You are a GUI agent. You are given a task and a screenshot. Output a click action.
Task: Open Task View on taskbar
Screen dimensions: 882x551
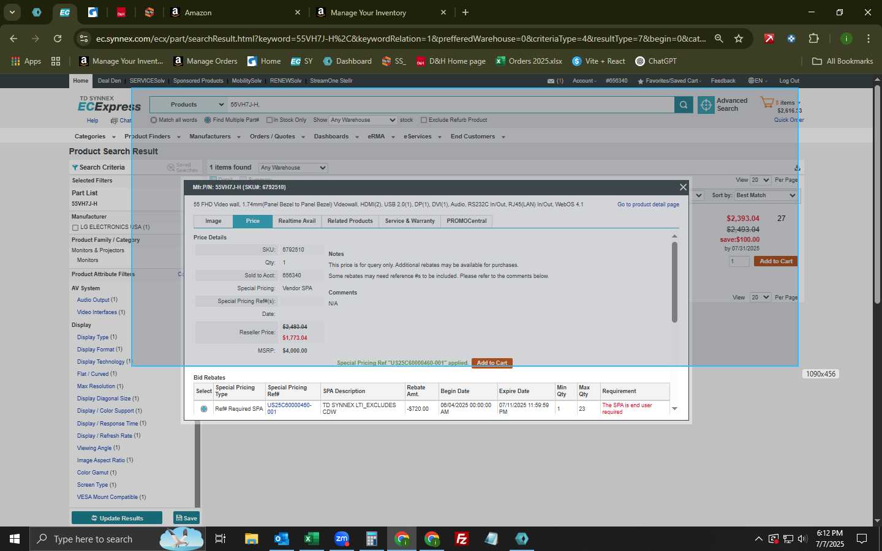[x=221, y=539]
